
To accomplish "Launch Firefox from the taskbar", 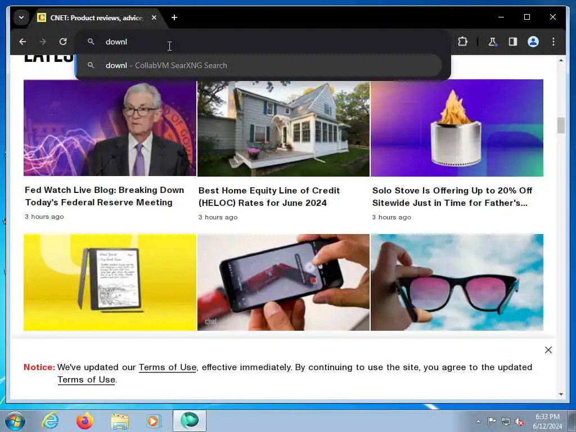I will [85, 421].
